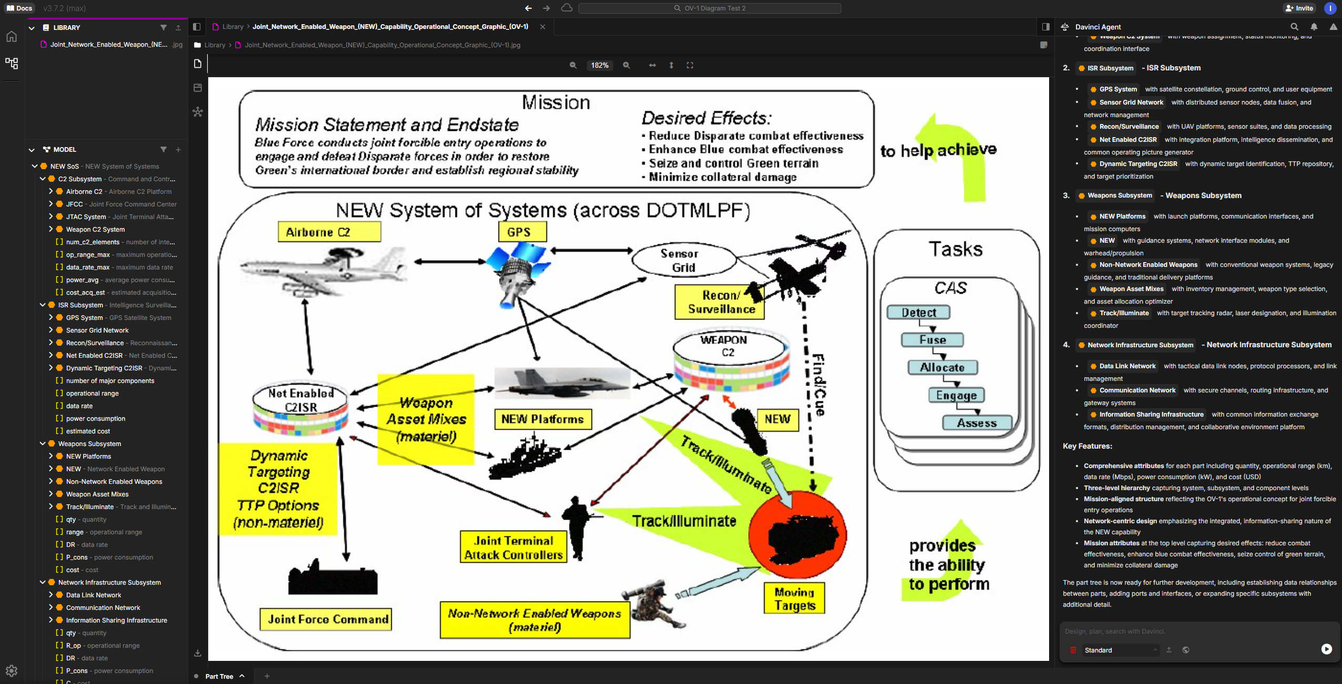Edit the 182% zoom percentage field

(x=599, y=65)
